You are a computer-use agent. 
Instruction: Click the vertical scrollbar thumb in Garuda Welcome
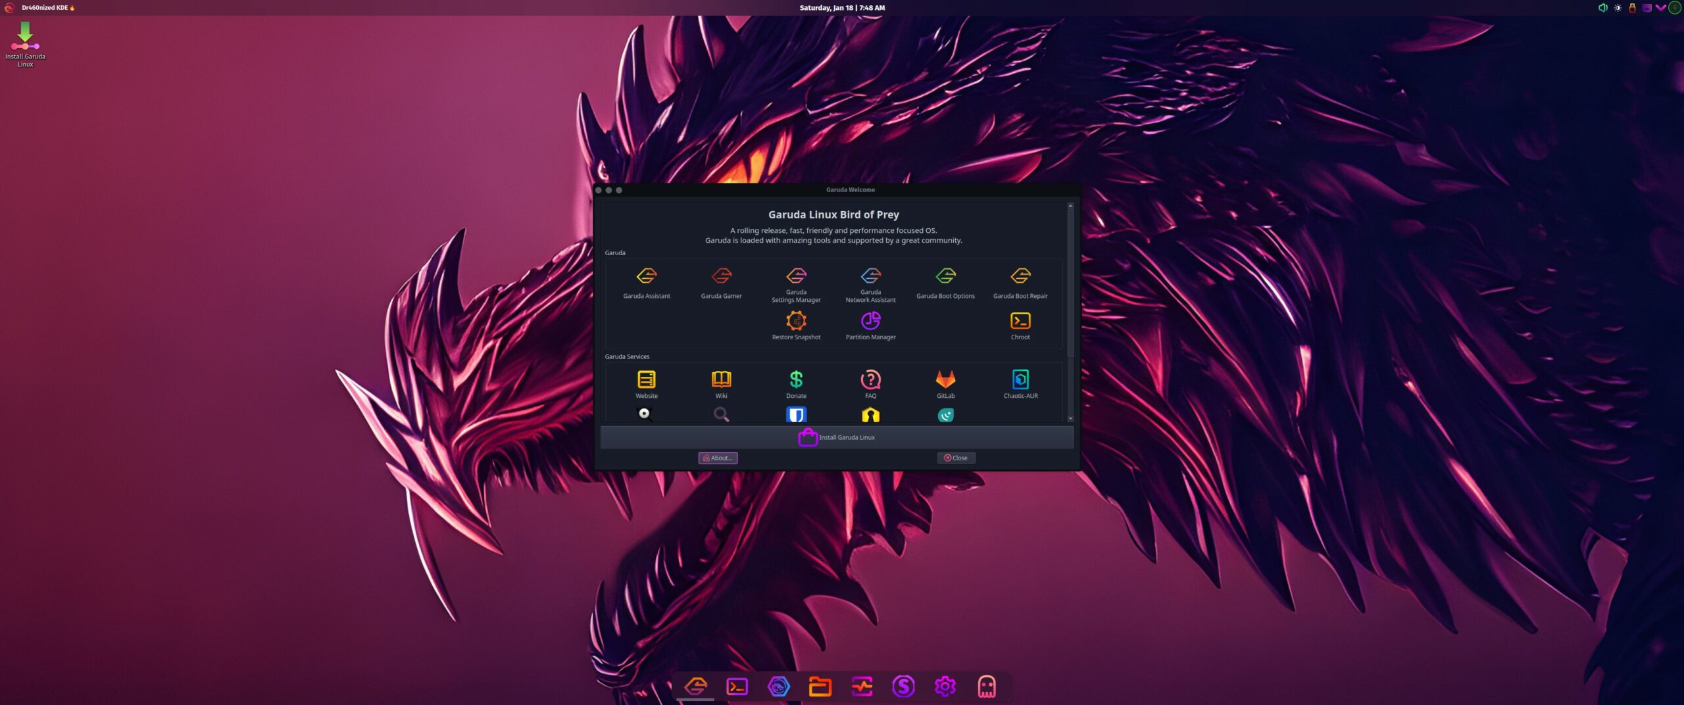click(1070, 283)
